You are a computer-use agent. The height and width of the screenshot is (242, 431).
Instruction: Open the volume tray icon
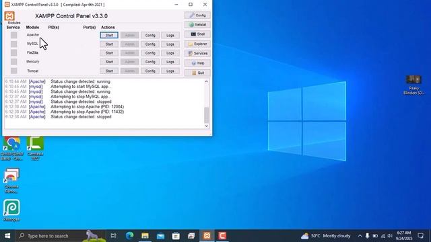point(390,236)
